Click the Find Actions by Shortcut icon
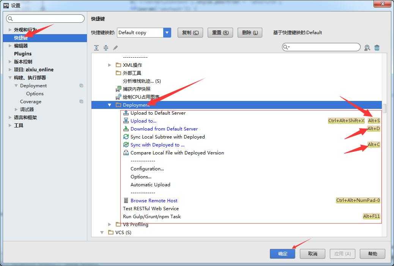The width and height of the screenshot is (394, 266). coord(367,48)
